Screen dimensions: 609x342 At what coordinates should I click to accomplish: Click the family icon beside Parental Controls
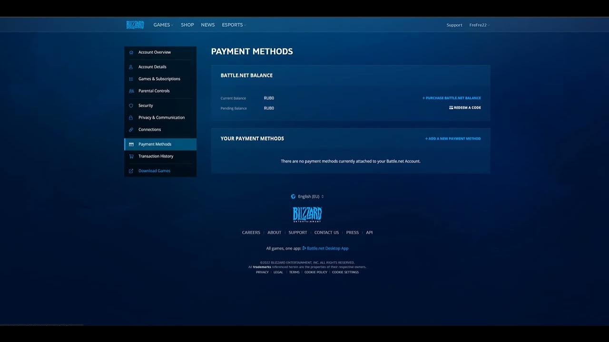click(x=131, y=91)
